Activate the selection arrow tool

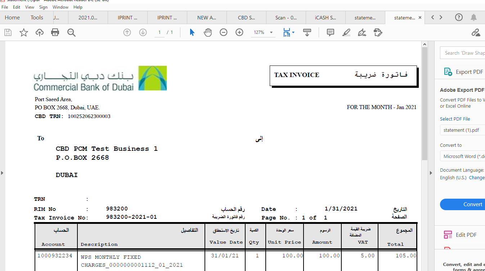192,32
